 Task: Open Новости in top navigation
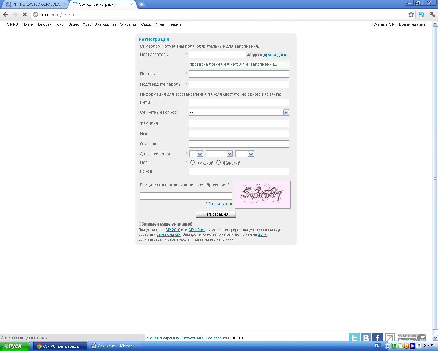tap(44, 24)
